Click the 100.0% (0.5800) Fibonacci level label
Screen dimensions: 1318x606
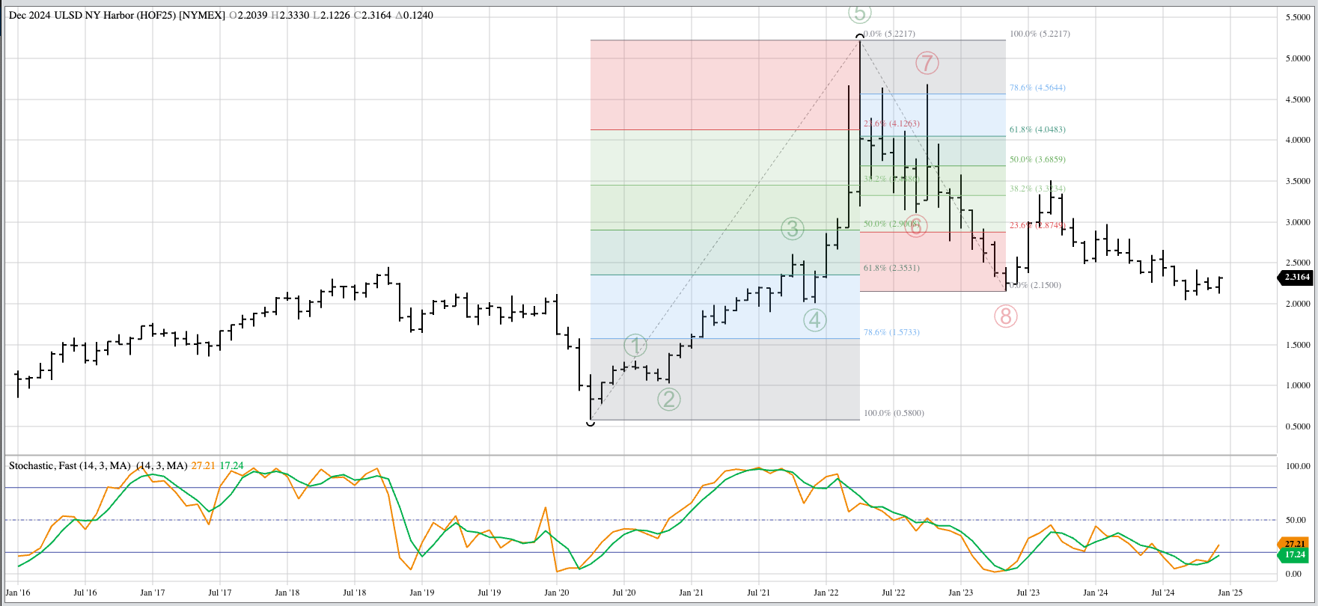894,413
